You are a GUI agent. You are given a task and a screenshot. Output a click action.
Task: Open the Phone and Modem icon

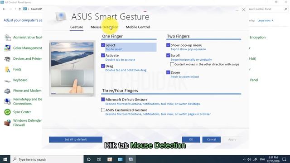pos(7,91)
